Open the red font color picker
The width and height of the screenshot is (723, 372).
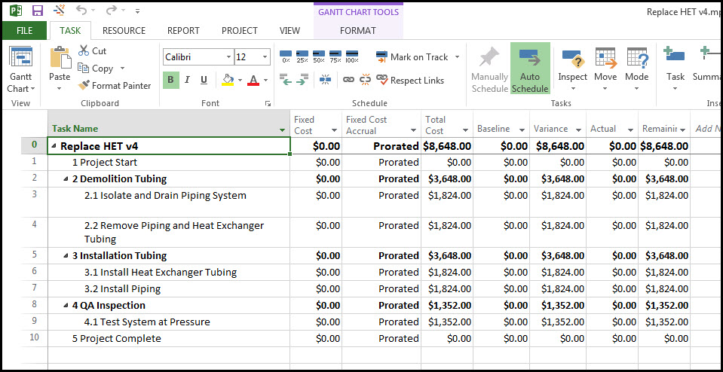[x=253, y=80]
